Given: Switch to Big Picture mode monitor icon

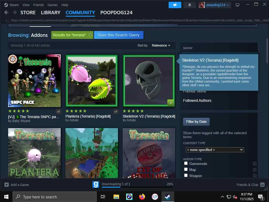Looking at the screenshot, I should [x=237, y=5].
